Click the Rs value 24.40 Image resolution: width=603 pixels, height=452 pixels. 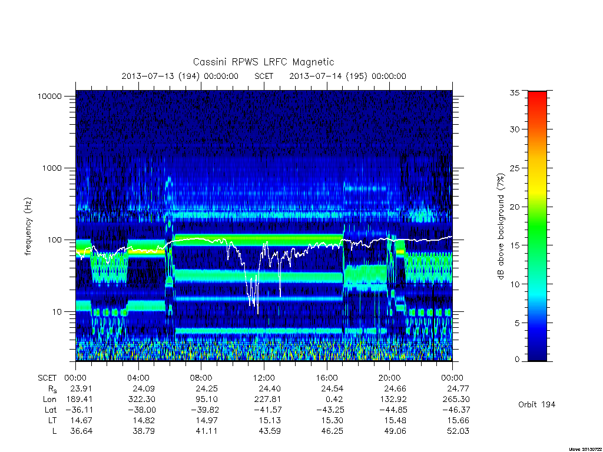click(x=270, y=389)
